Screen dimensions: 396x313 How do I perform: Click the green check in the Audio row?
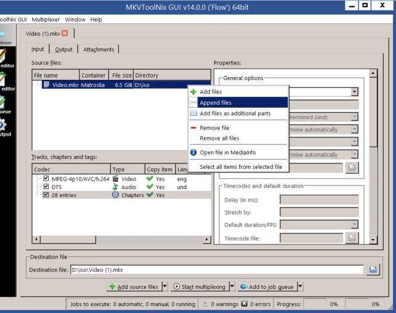(x=150, y=187)
